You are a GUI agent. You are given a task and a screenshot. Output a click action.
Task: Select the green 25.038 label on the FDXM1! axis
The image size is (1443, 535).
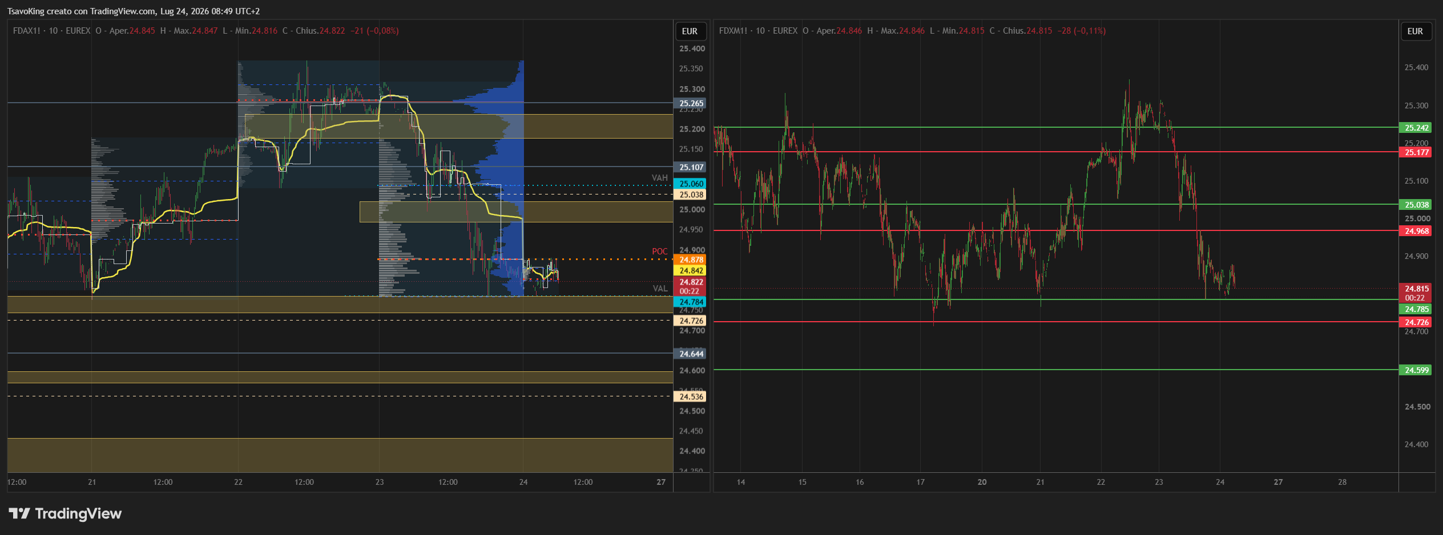pyautogui.click(x=1416, y=205)
